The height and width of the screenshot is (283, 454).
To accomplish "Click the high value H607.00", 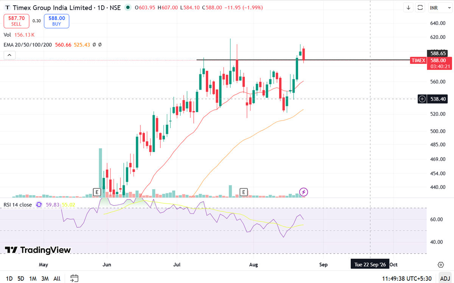I will click(x=168, y=8).
